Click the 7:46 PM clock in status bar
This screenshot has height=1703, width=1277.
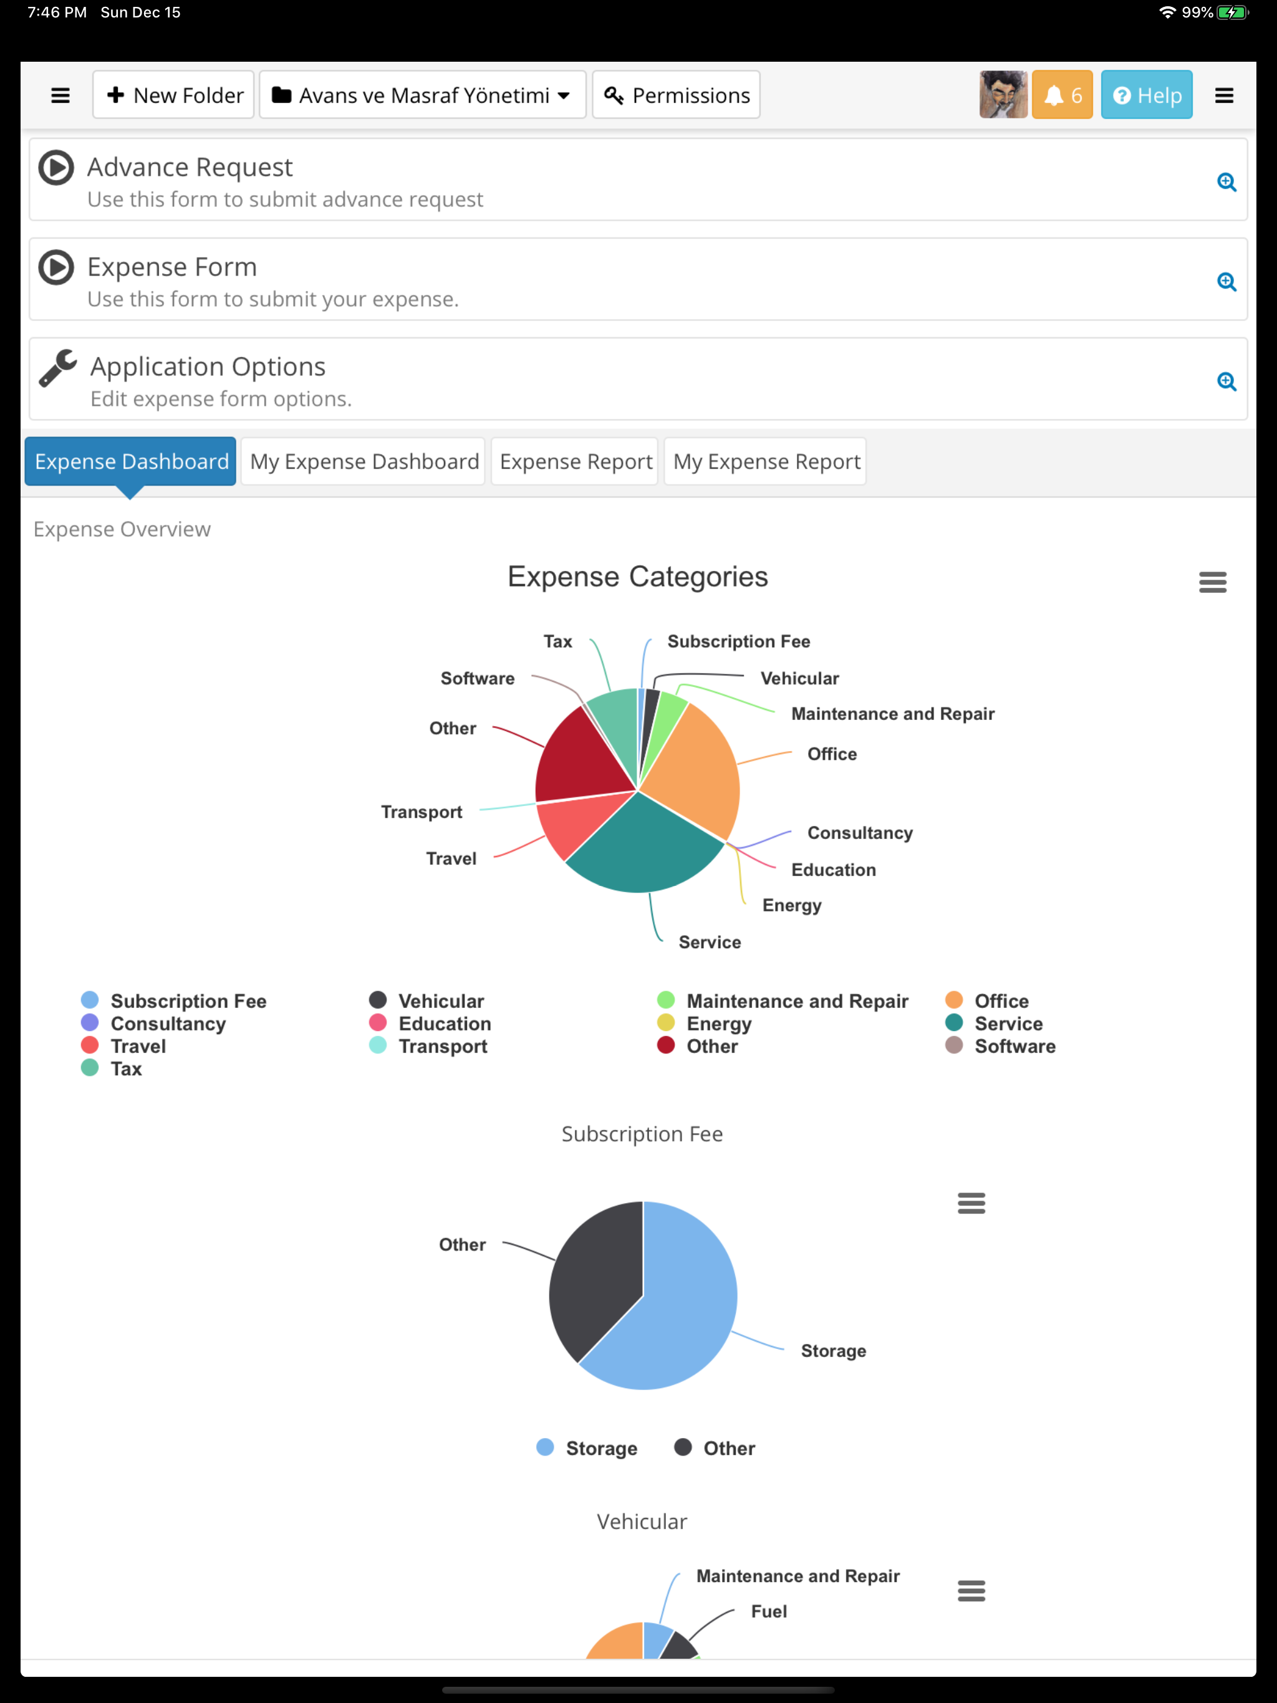(x=57, y=12)
